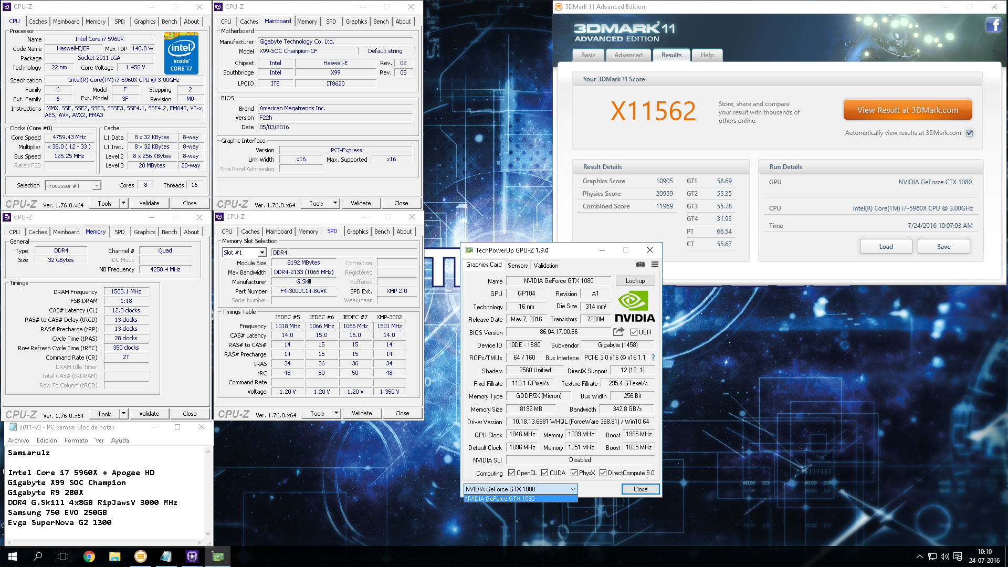Click View Result at 3DMark.com button
The width and height of the screenshot is (1008, 567).
(908, 110)
